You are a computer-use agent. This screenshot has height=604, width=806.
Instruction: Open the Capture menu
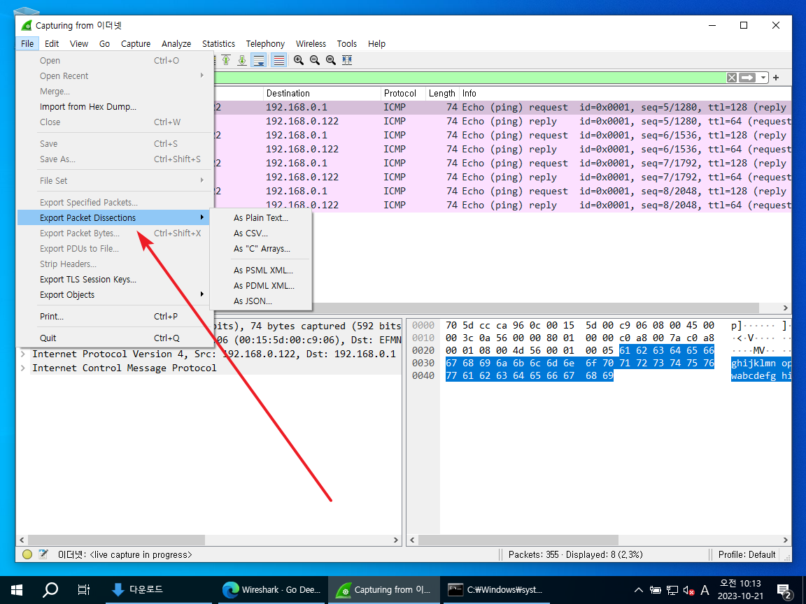(x=136, y=43)
